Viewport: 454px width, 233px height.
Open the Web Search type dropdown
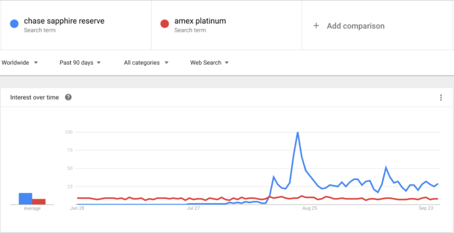click(209, 62)
